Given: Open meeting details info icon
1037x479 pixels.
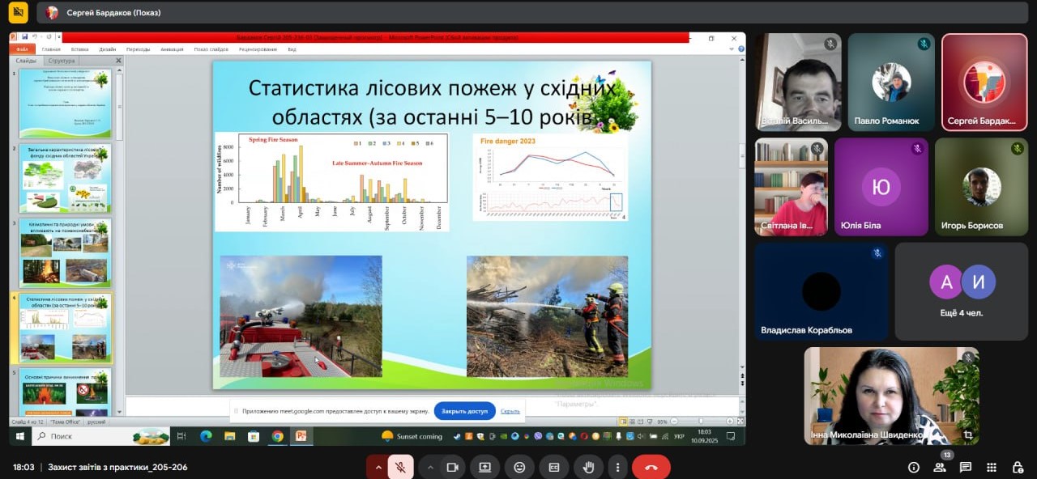Looking at the screenshot, I should coord(914,467).
